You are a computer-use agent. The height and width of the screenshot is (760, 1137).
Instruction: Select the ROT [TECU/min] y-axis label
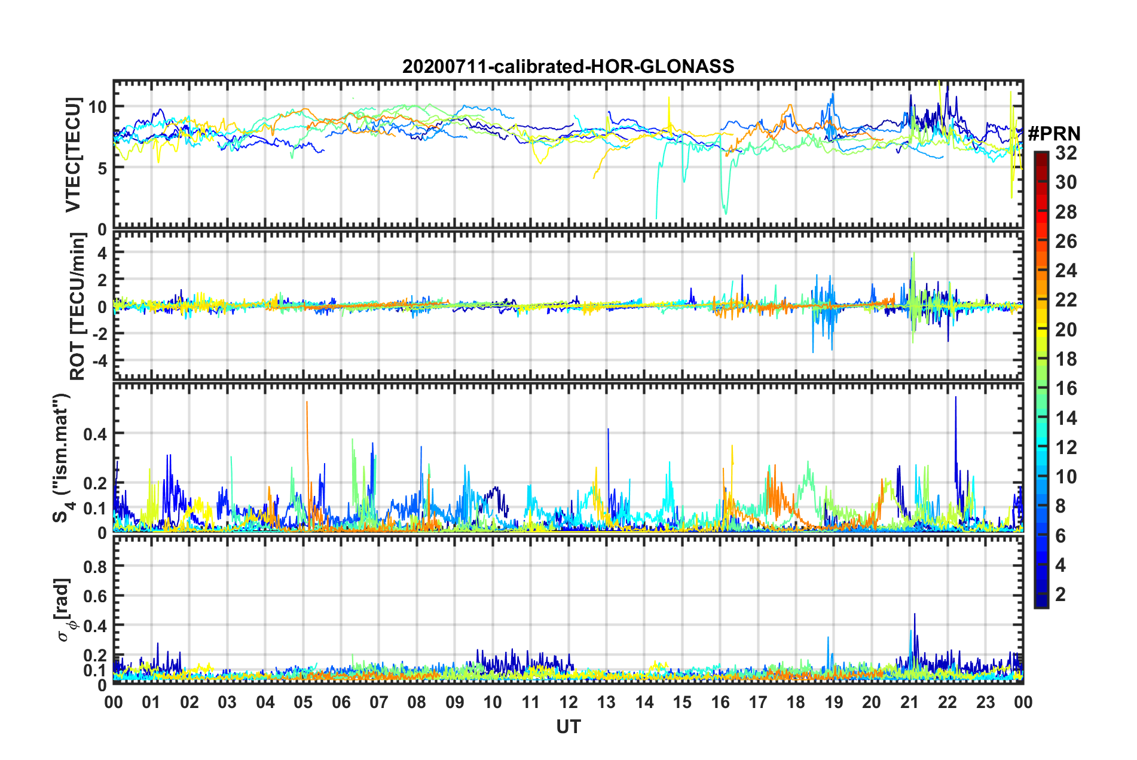pyautogui.click(x=77, y=307)
